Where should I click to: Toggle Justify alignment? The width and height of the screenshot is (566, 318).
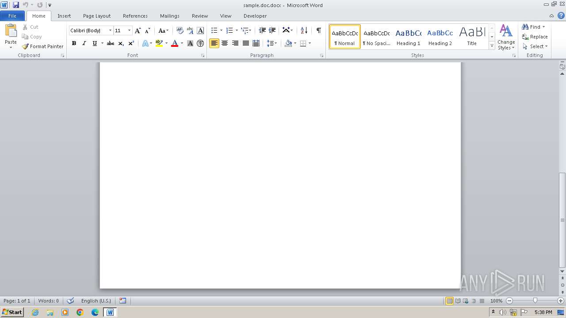coord(245,43)
